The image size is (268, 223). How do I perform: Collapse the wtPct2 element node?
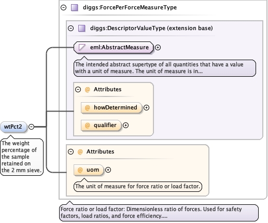(x=31, y=127)
